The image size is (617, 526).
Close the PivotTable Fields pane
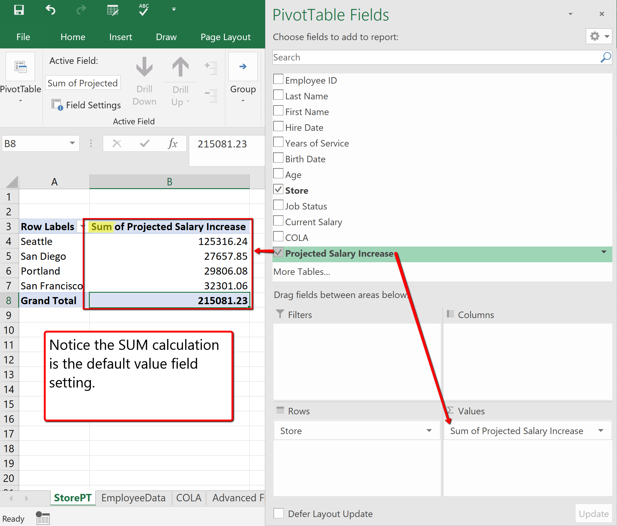click(x=602, y=14)
